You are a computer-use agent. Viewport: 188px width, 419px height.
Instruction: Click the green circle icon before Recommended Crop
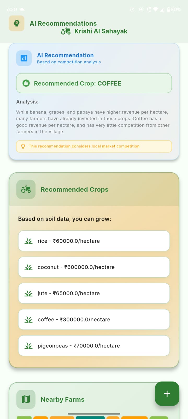coord(26,83)
